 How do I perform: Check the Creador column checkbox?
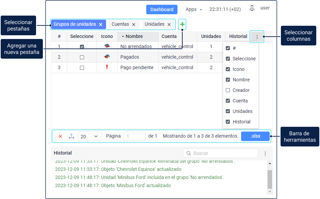(228, 90)
